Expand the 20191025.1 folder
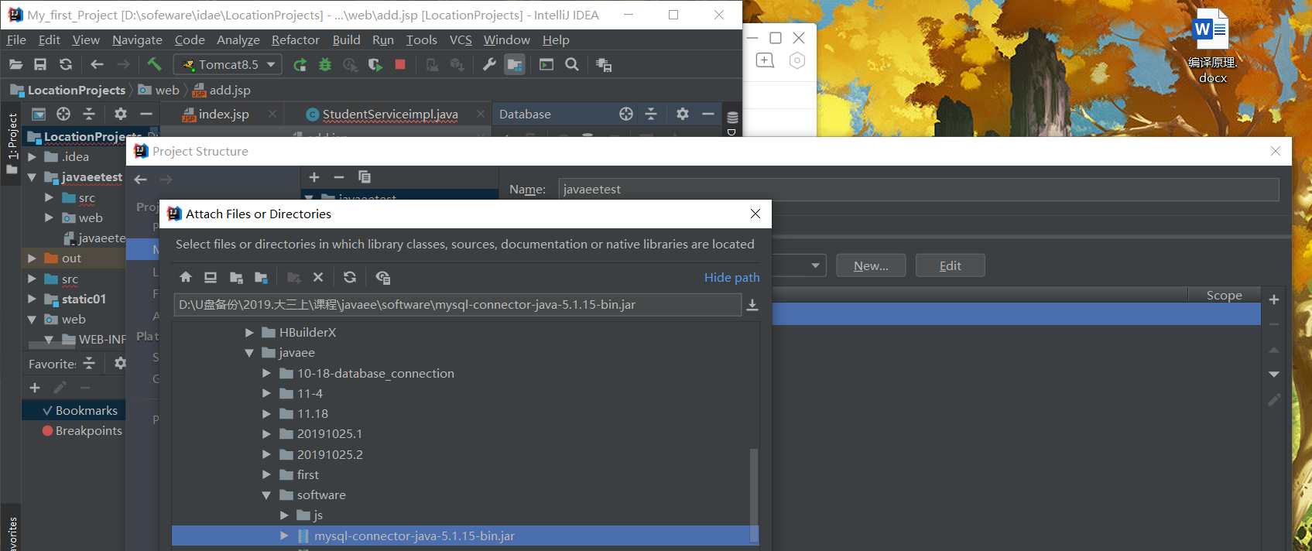 pos(267,434)
